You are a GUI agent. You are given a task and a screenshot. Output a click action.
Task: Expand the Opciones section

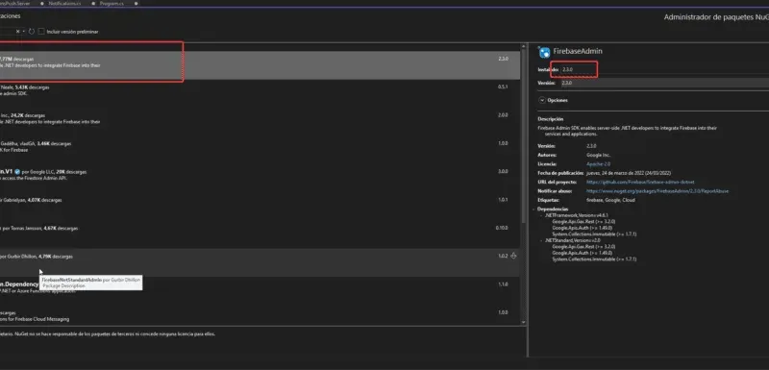[542, 100]
